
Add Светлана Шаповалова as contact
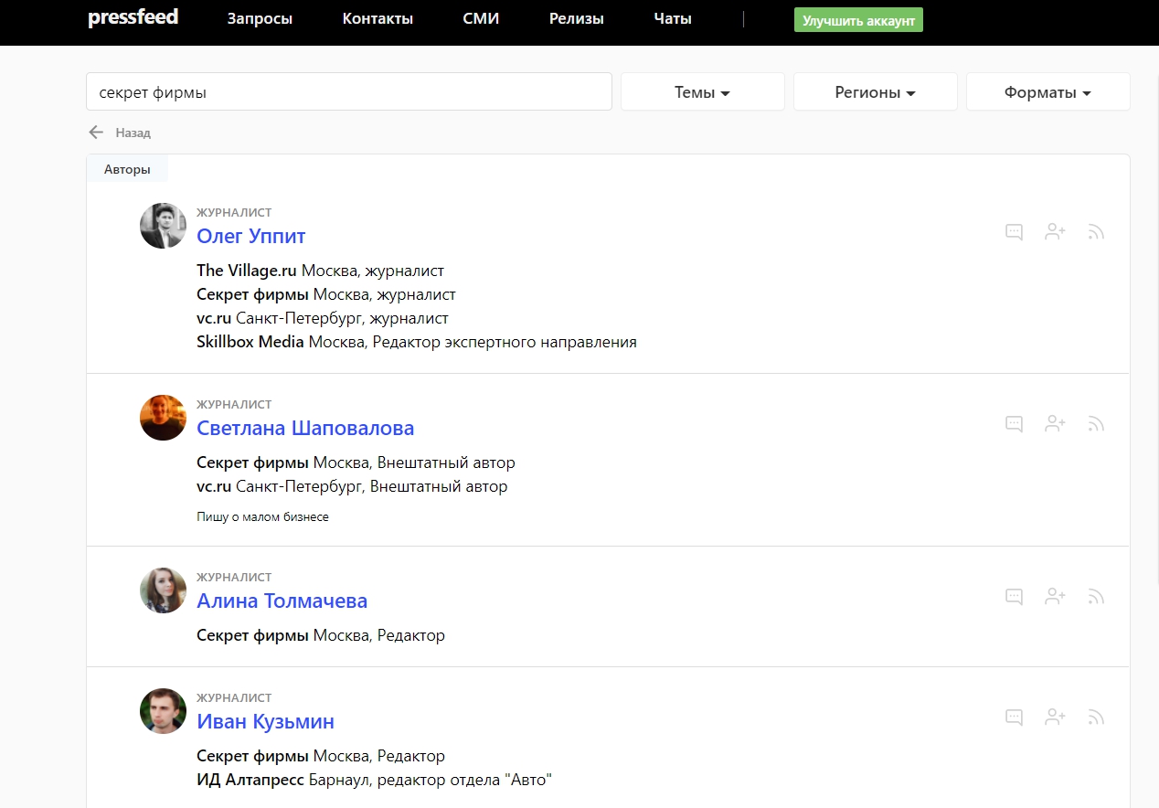[x=1055, y=424]
